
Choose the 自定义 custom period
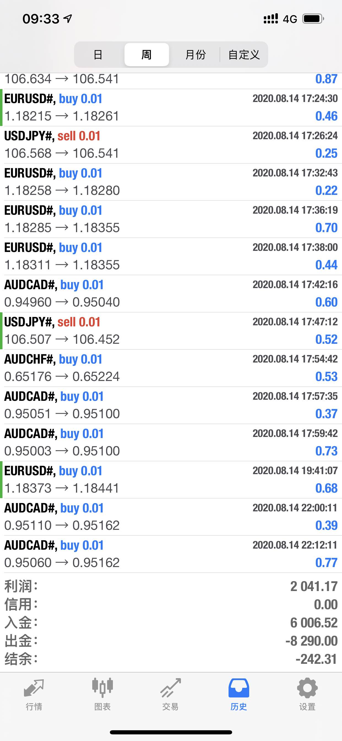pos(244,55)
